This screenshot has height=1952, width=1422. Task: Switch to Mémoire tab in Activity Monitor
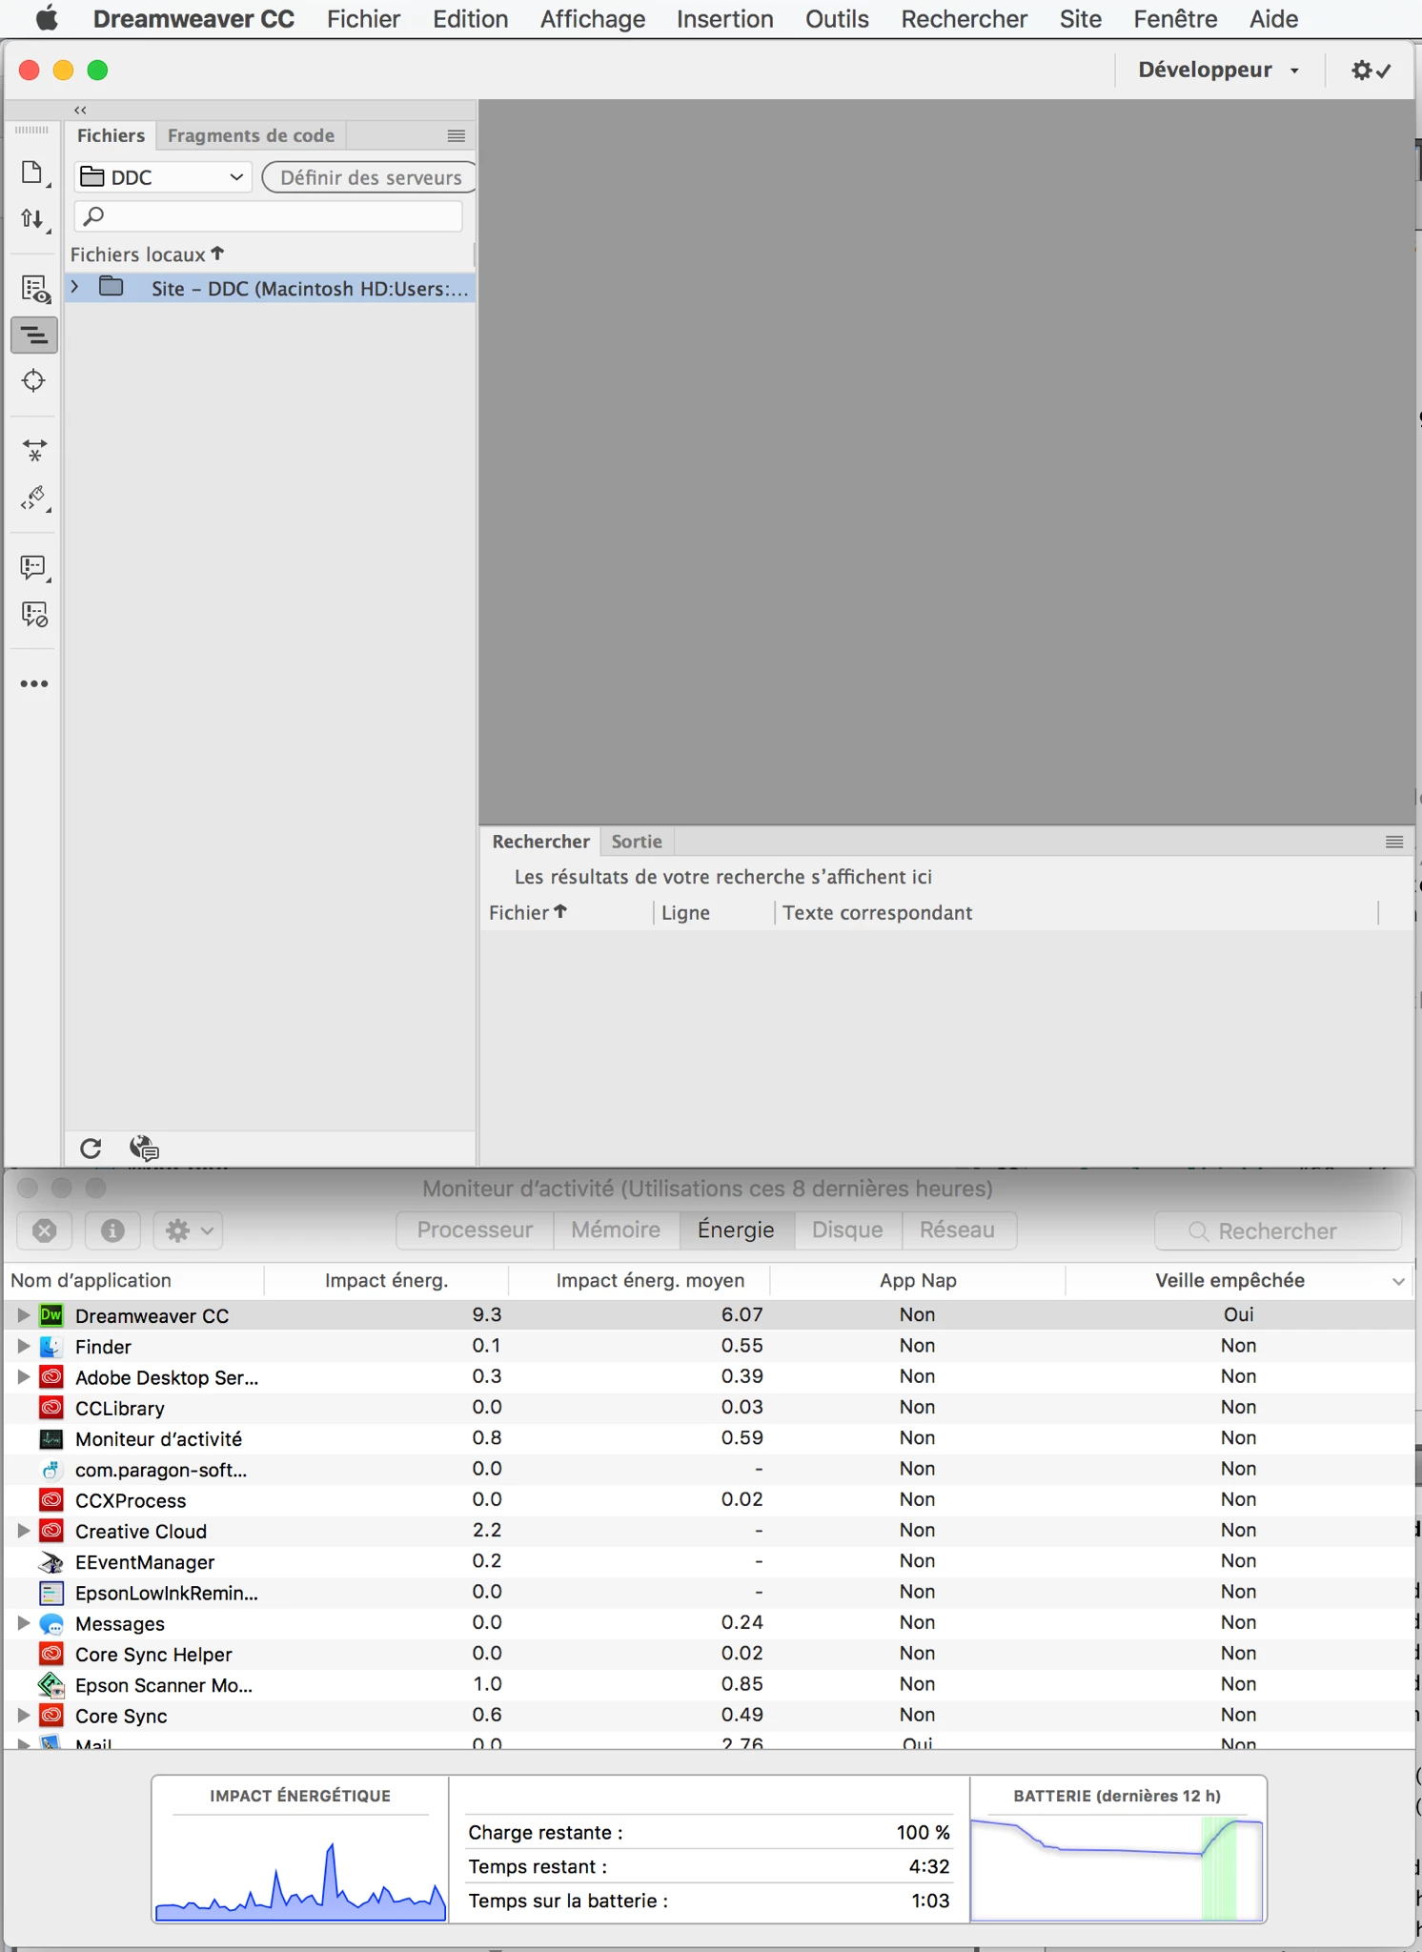[x=616, y=1230]
